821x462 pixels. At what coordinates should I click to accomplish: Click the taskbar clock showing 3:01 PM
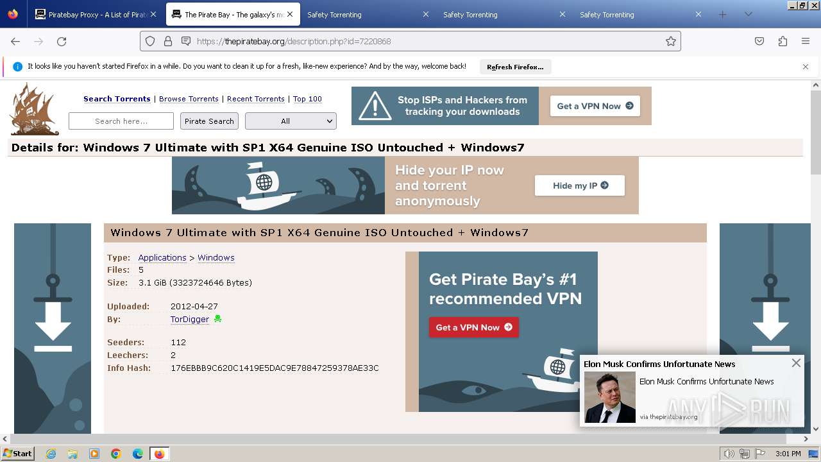click(x=788, y=454)
